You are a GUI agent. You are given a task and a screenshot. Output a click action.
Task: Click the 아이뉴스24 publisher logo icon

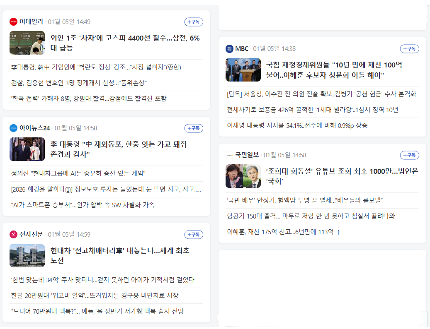coord(13,128)
